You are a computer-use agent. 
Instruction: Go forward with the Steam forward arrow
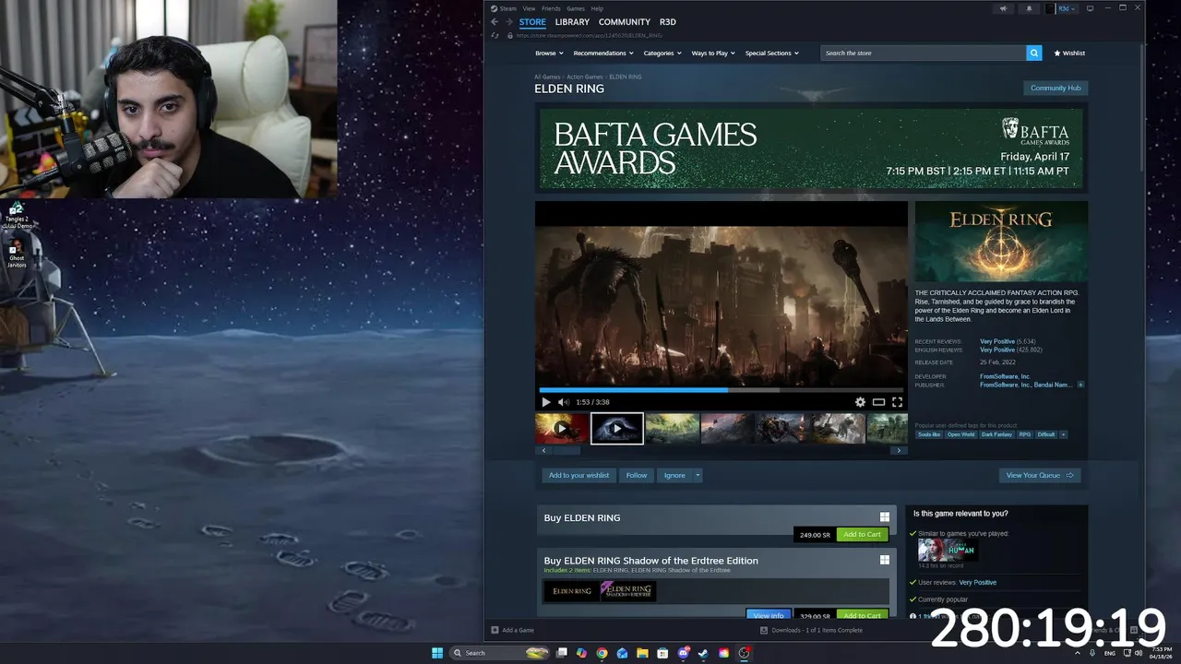[508, 22]
